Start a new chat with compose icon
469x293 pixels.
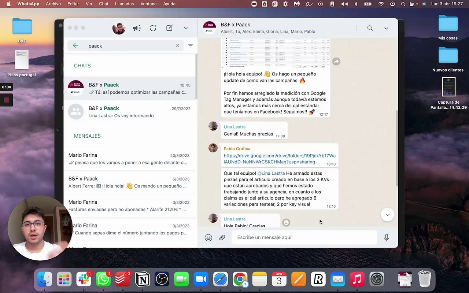[x=169, y=28]
